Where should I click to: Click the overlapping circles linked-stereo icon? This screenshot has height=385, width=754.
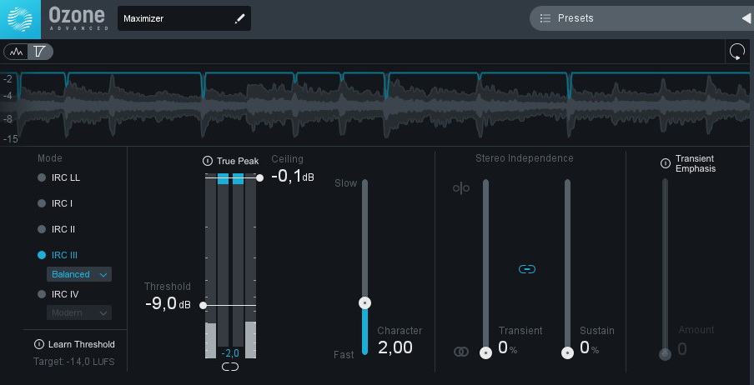click(460, 352)
